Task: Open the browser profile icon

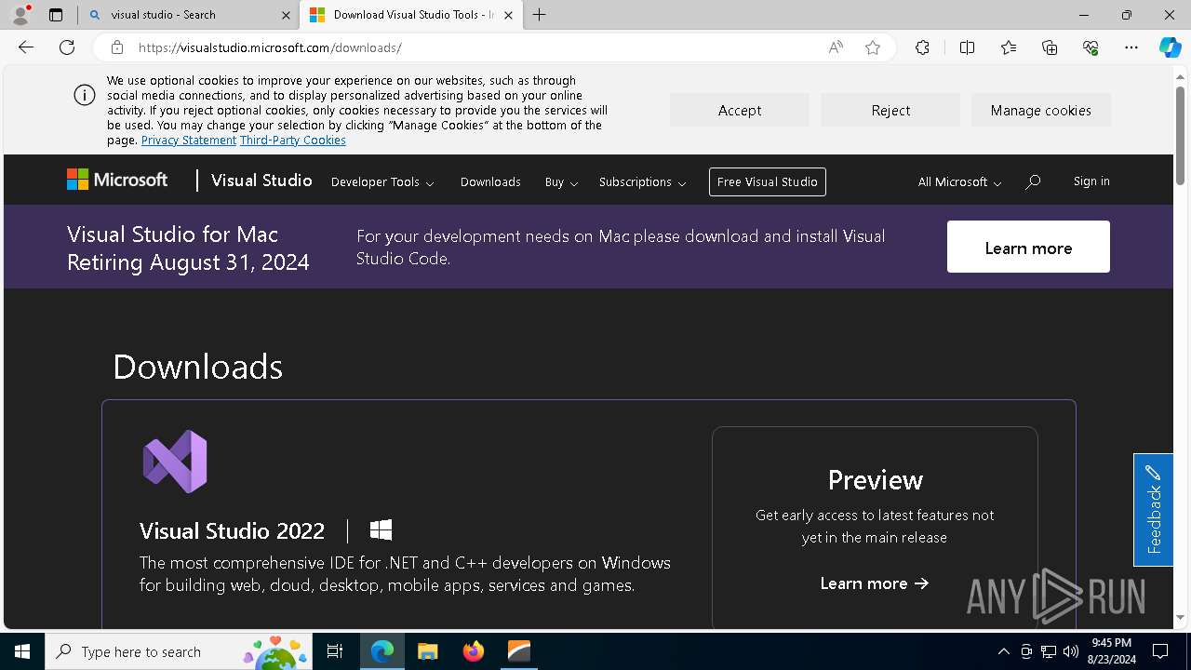Action: coord(20,15)
